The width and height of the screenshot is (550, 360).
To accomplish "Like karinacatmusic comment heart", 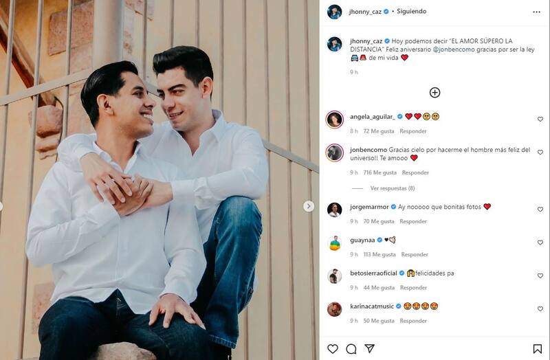I will 540,309.
